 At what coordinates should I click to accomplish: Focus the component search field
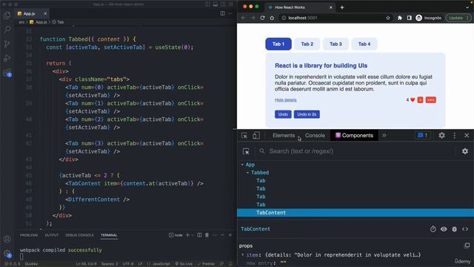pyautogui.click(x=356, y=151)
